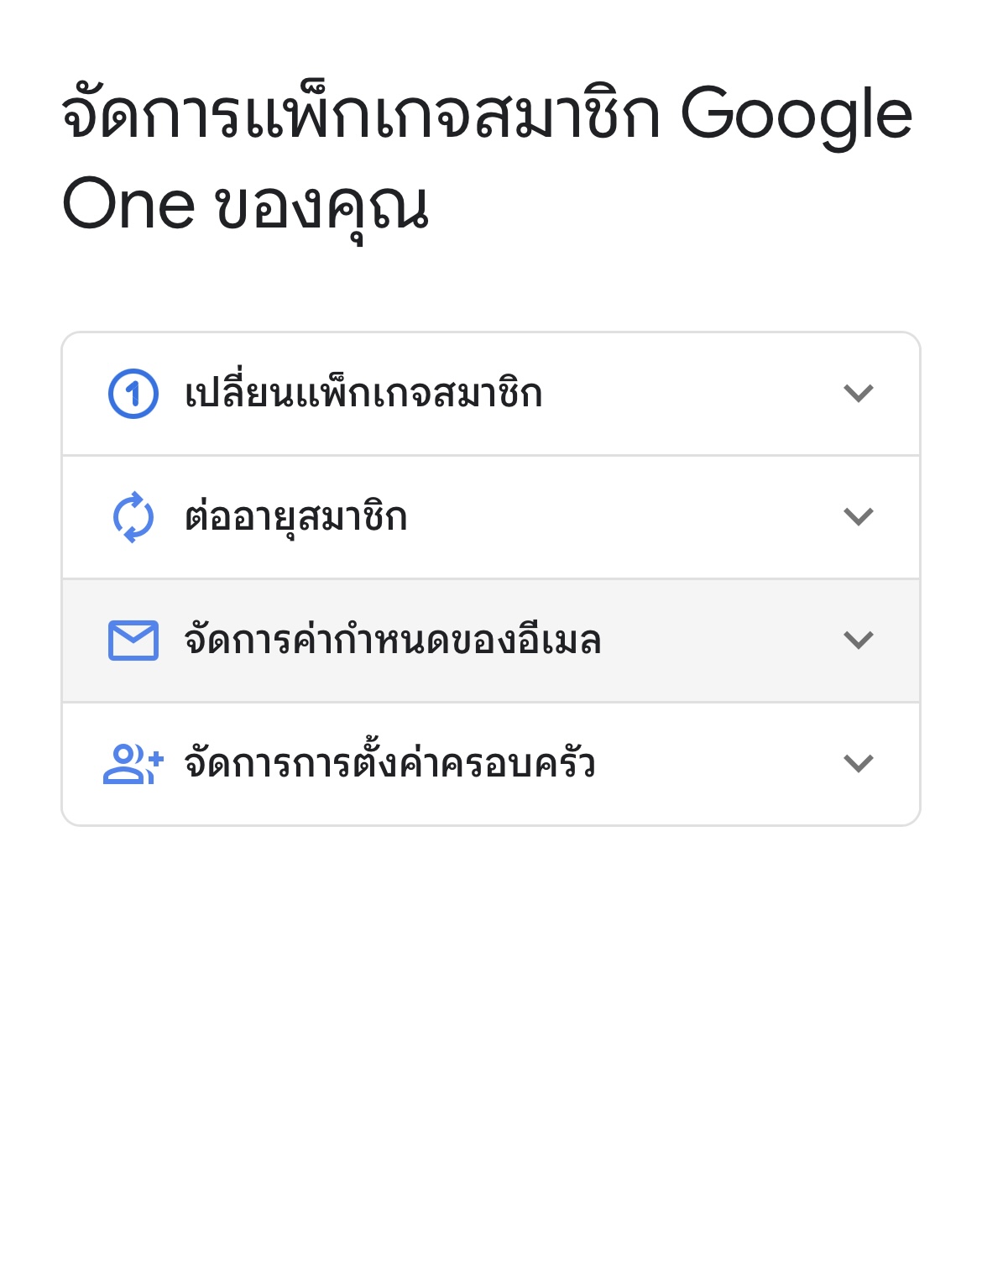Expand the จัดการการตั้งค่าครอบครัว chevron arrow
Viewport: 982px width, 1271px height.
[x=858, y=763]
